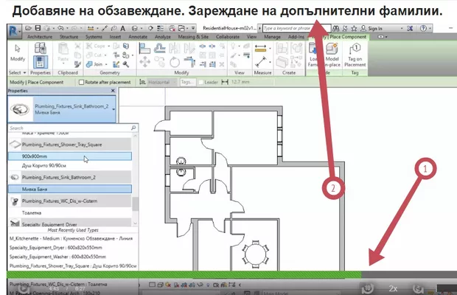Click the magnifier icon in type search box

pyautogui.click(x=133, y=128)
